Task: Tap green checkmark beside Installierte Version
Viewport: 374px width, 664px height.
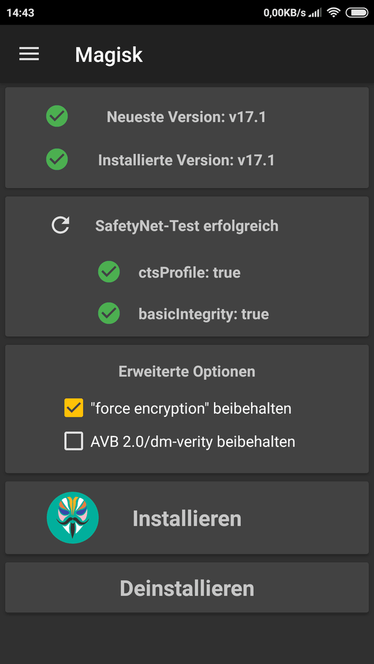Action: pyautogui.click(x=57, y=159)
